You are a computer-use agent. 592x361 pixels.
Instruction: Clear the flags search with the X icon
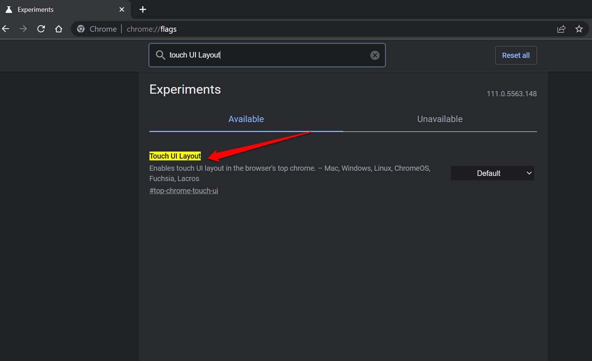374,55
